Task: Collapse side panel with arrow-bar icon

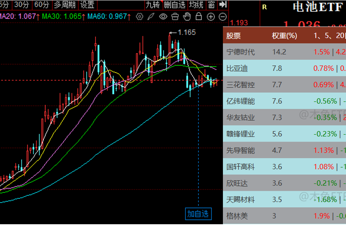Action: click(223, 4)
